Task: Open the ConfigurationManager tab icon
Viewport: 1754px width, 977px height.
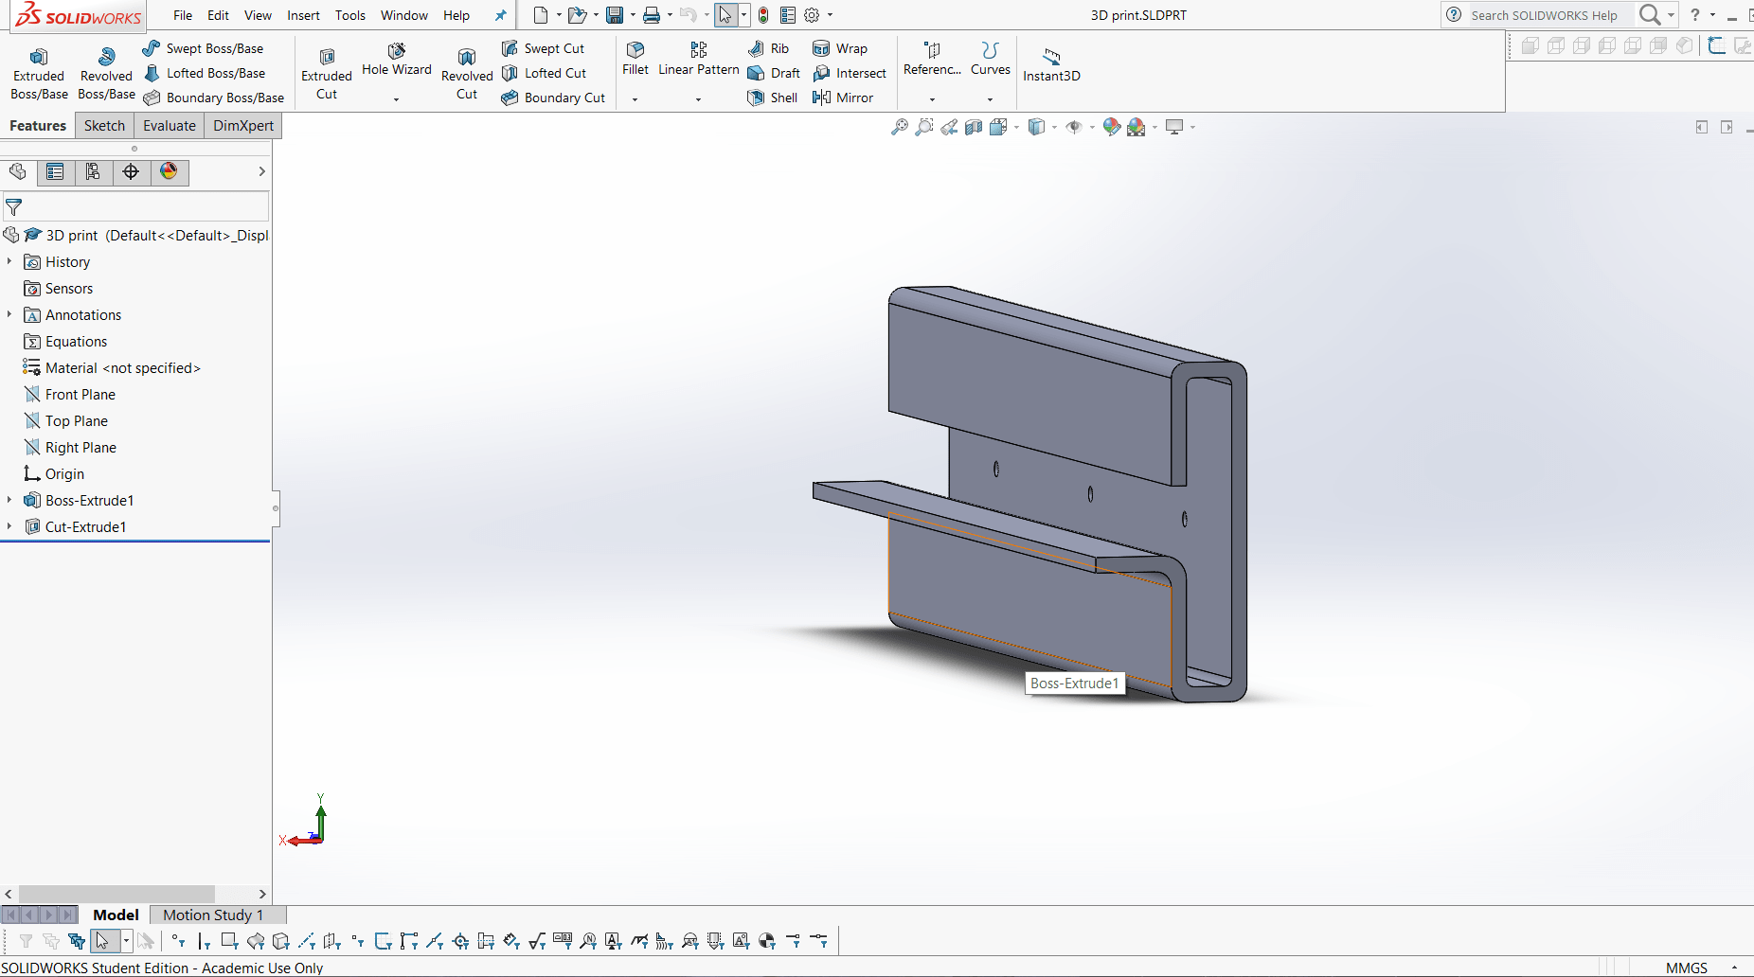Action: [x=93, y=171]
